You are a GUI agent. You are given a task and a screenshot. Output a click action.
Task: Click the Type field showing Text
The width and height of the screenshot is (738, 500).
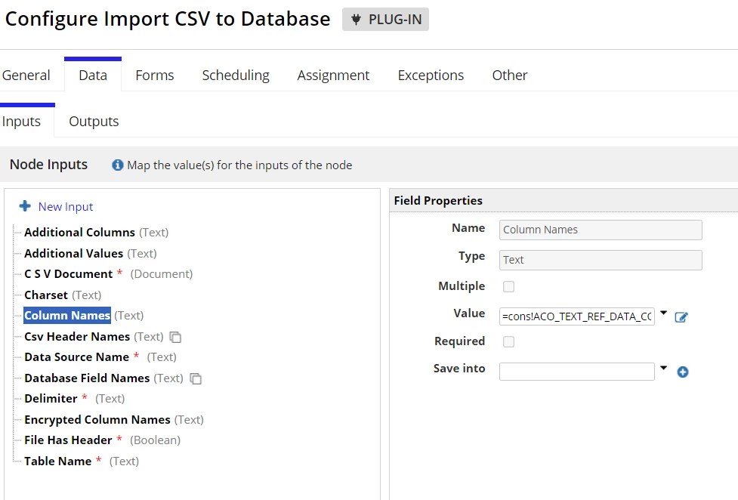[x=601, y=260]
